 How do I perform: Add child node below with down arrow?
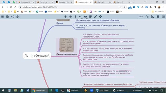65,17
